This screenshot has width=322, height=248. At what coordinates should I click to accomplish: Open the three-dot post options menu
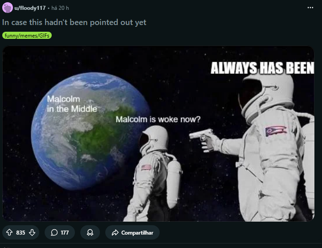(x=310, y=8)
